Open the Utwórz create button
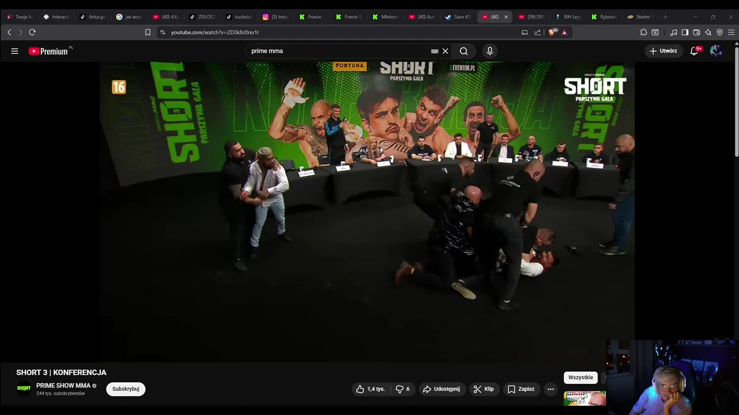739x415 pixels. point(663,51)
